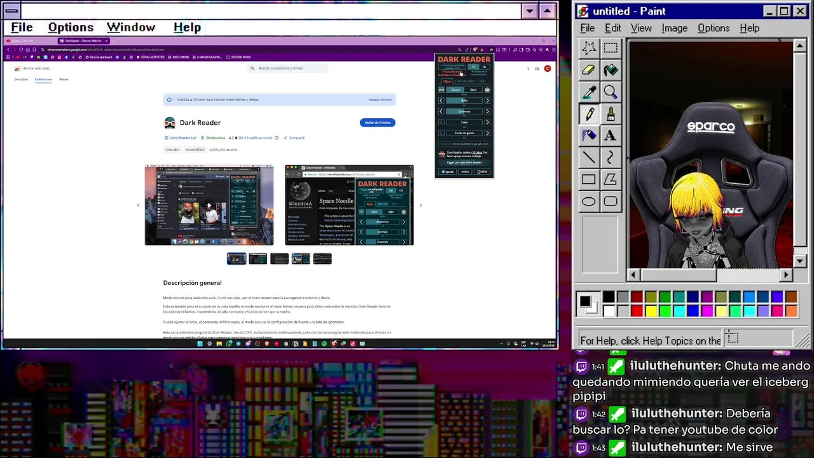Choose the Ellipse shape tool
This screenshot has width=814, height=458.
tap(589, 202)
